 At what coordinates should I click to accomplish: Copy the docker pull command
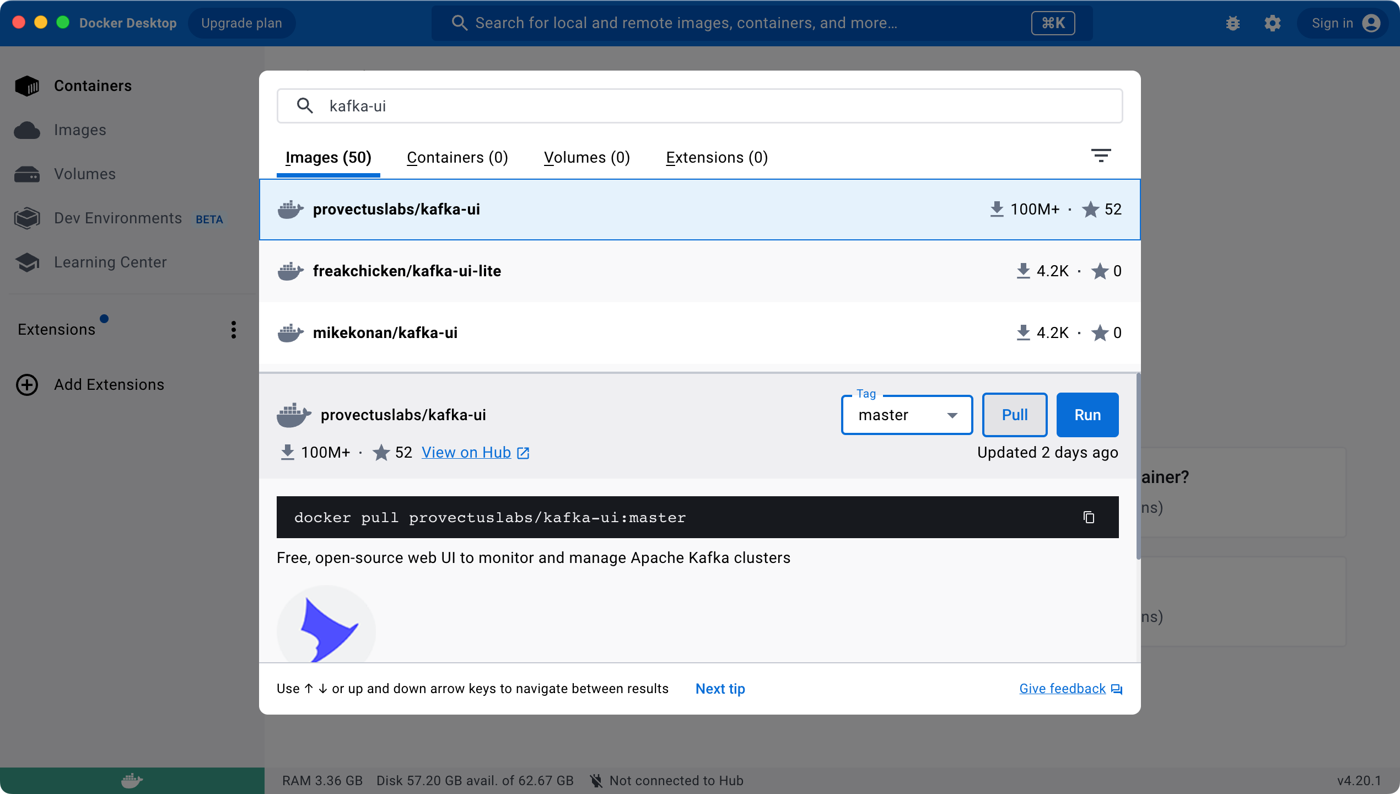coord(1089,517)
